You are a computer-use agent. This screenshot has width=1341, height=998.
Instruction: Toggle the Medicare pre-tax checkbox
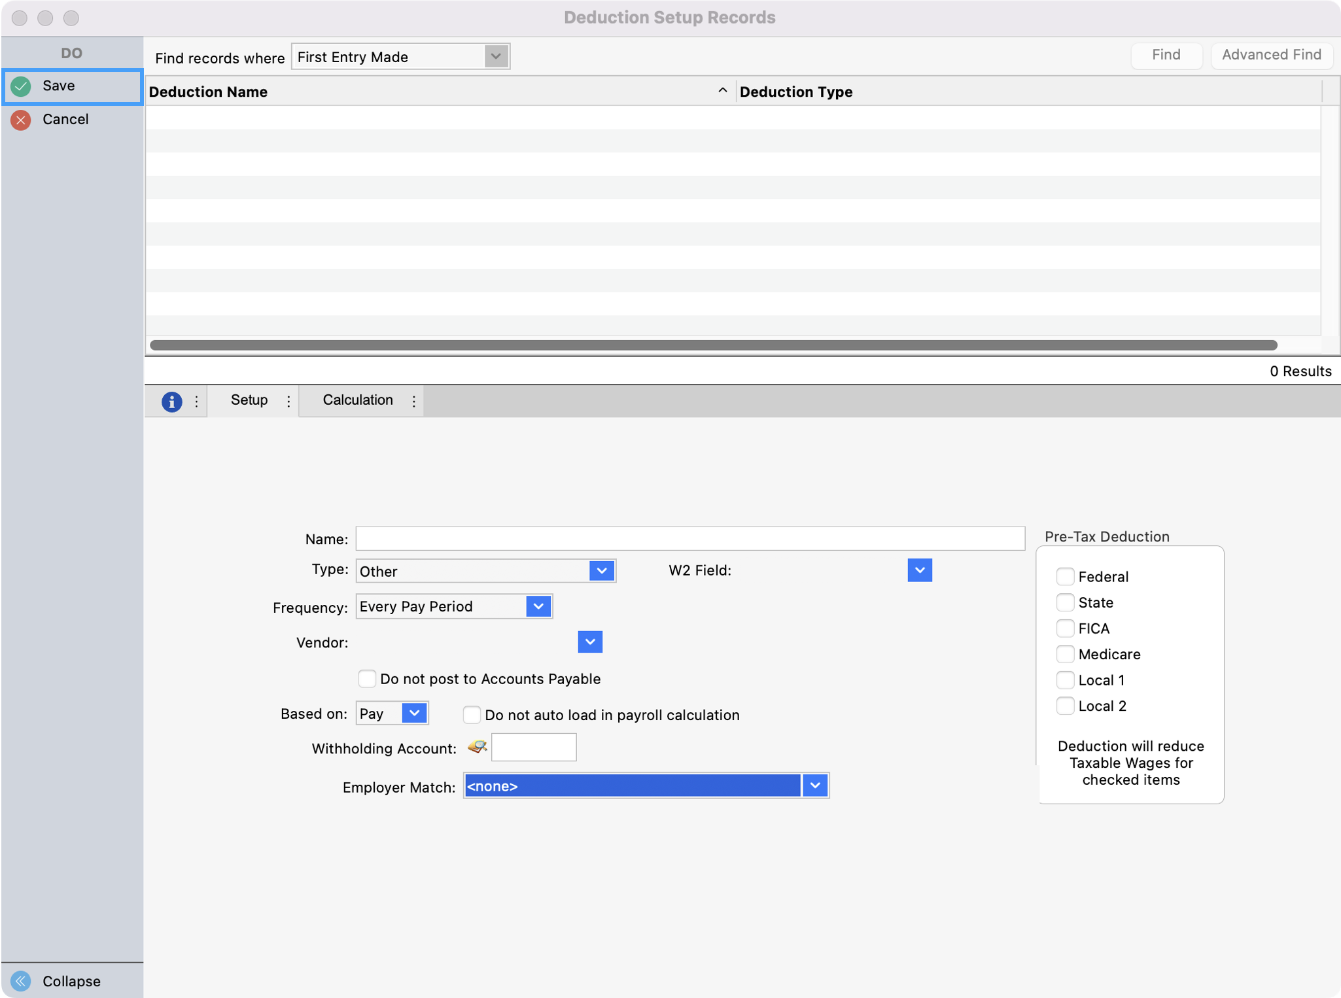(1065, 654)
